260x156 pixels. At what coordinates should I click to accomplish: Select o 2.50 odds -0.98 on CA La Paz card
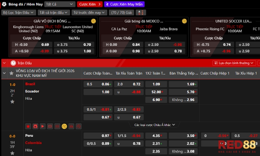pos(165,45)
